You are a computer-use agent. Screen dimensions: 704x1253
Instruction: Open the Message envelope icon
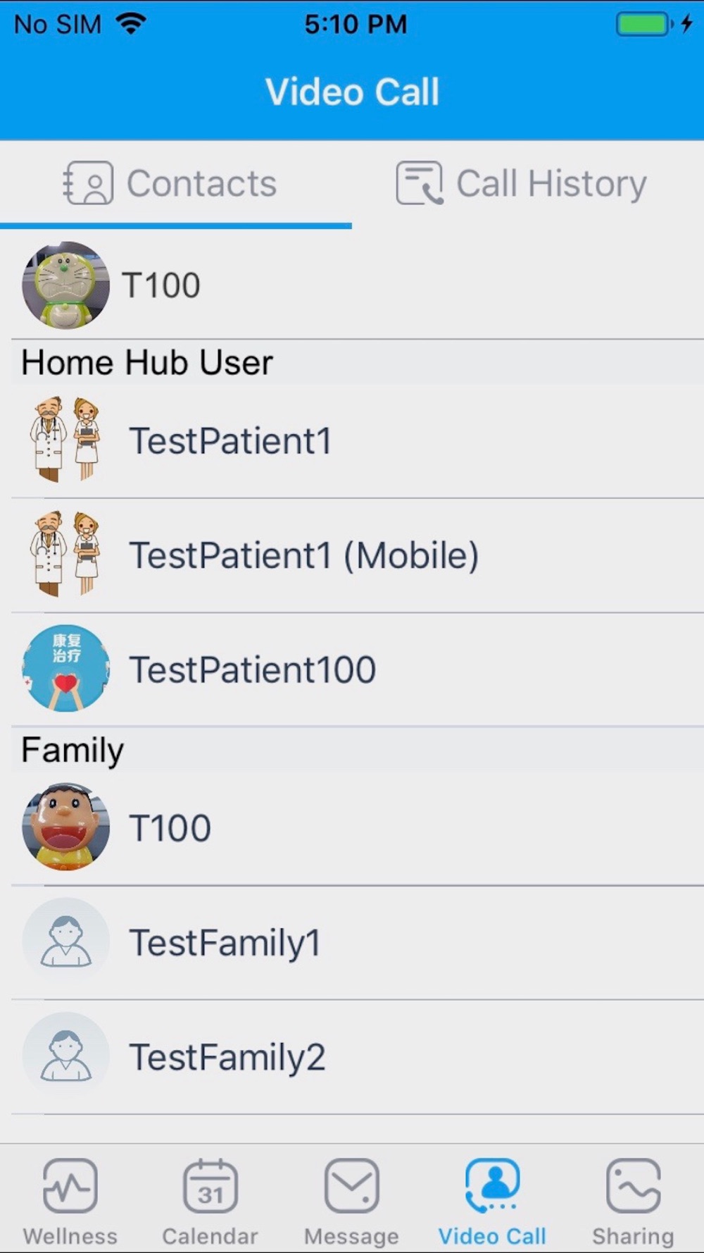[351, 1185]
